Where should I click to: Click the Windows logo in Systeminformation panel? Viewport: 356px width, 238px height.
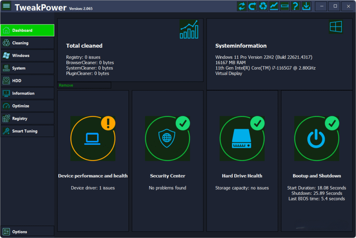click(x=335, y=27)
